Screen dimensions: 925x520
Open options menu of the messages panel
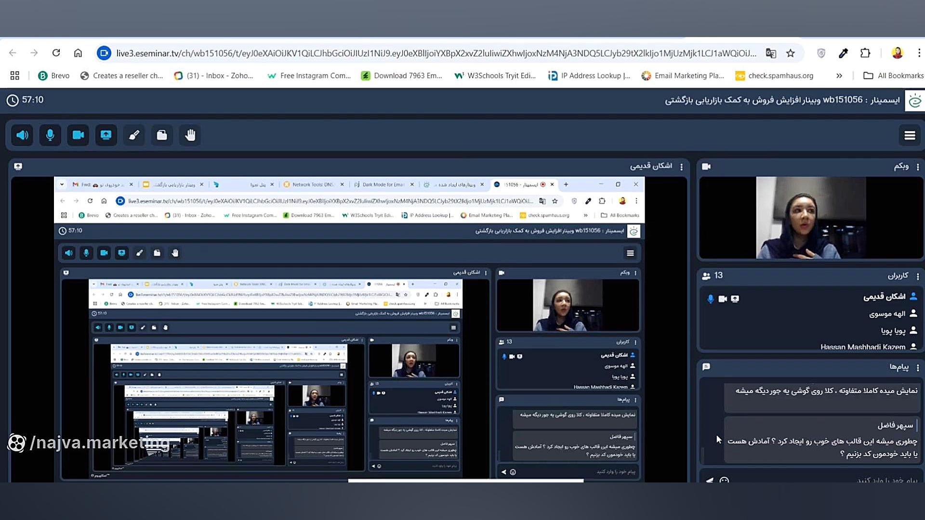point(918,367)
